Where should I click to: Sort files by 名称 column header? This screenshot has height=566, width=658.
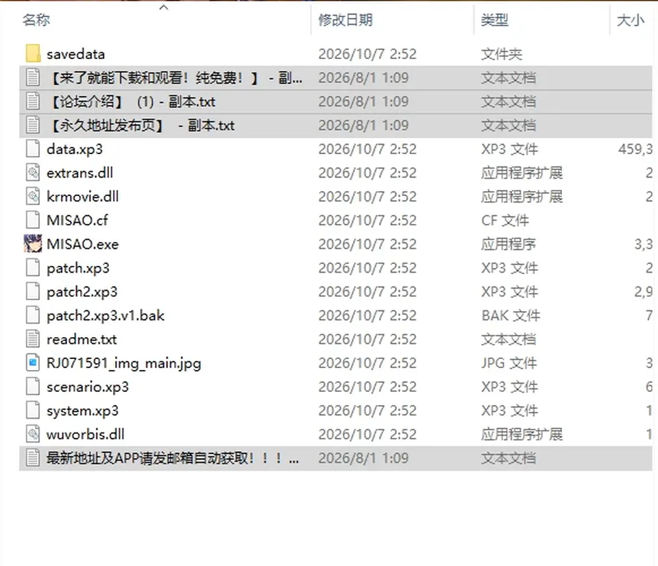click(36, 20)
